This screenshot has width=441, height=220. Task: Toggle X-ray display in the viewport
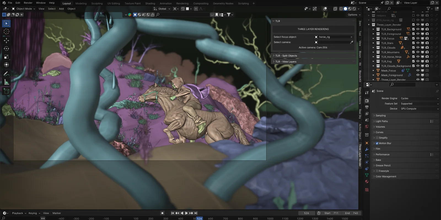pos(335,9)
